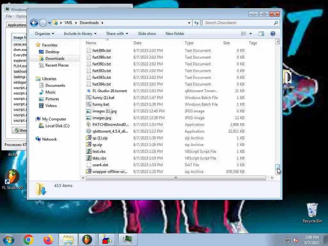The width and height of the screenshot is (328, 246).
Task: Select the qbittorrent_4.5.4 installer icon
Action: pyautogui.click(x=89, y=131)
